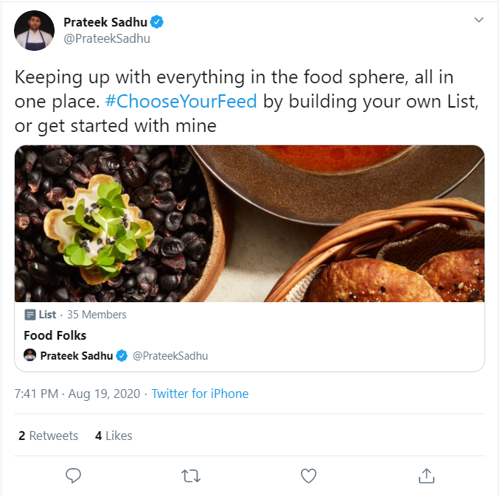The height and width of the screenshot is (496, 500).
Task: Open the food photo card image
Action: pos(249,223)
